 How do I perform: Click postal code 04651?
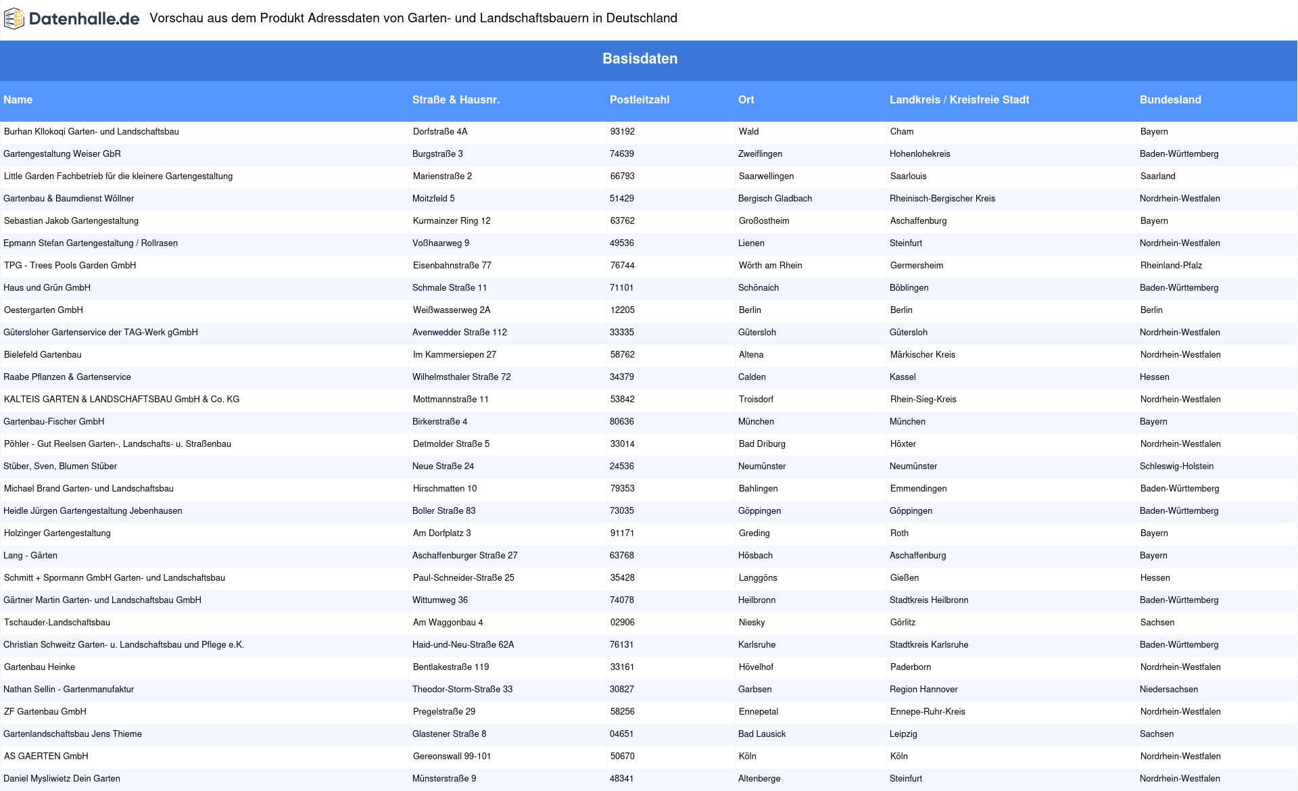point(622,734)
